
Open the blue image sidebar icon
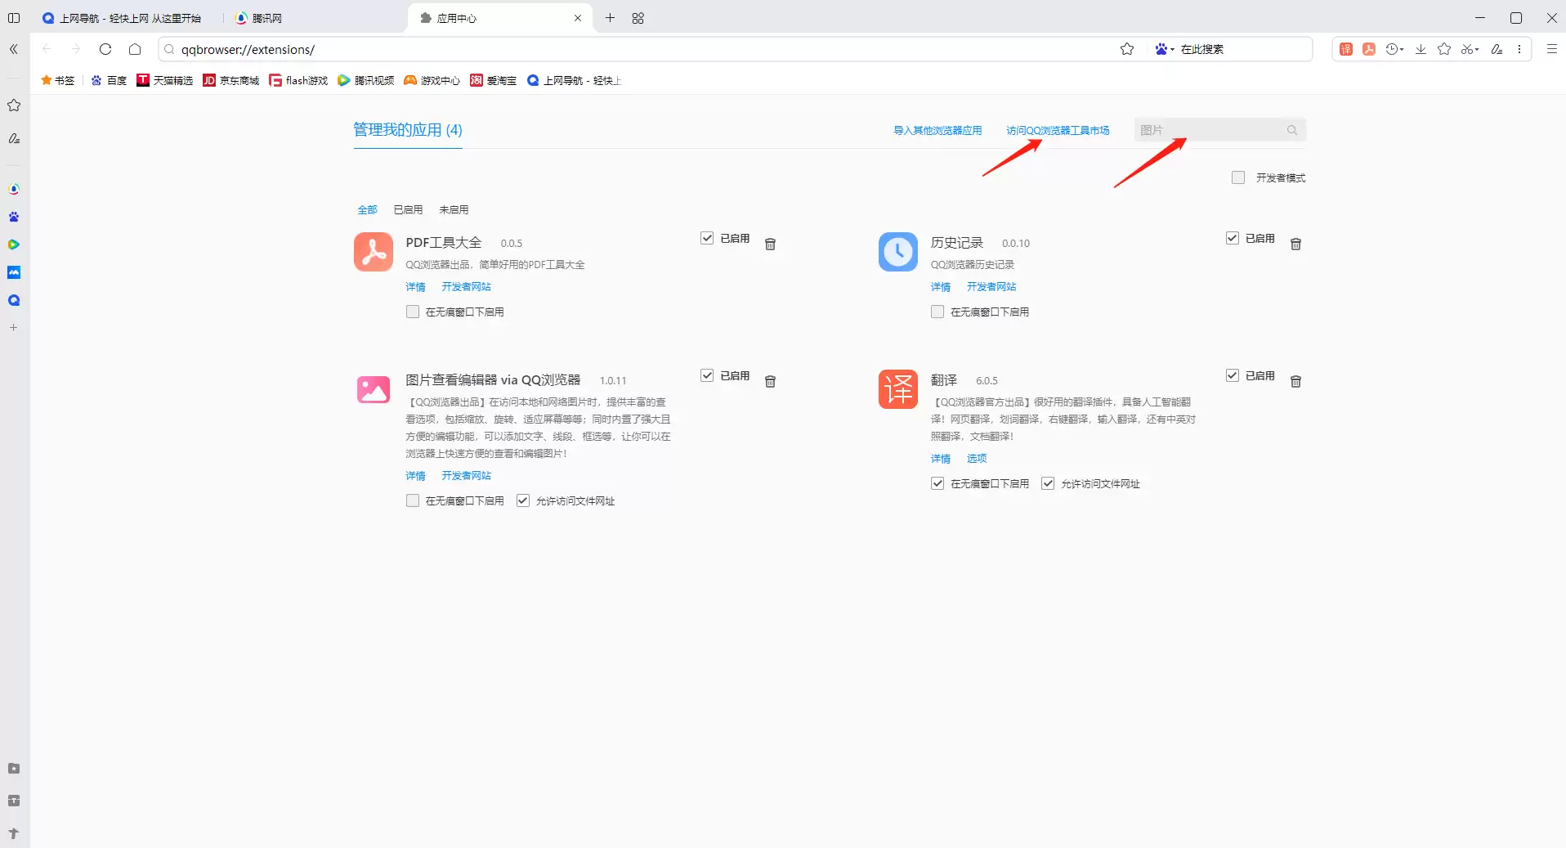click(14, 272)
